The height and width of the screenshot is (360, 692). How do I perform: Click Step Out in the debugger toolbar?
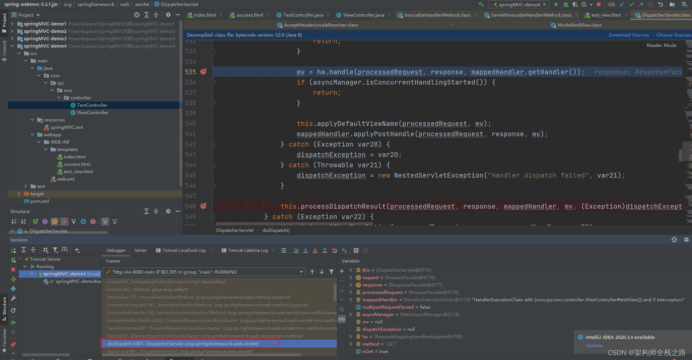point(325,250)
